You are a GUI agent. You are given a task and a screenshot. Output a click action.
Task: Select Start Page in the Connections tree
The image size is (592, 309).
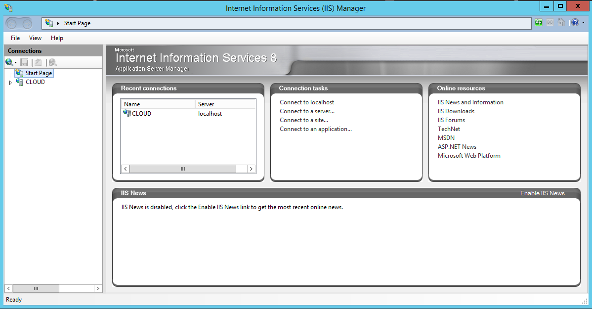point(39,73)
